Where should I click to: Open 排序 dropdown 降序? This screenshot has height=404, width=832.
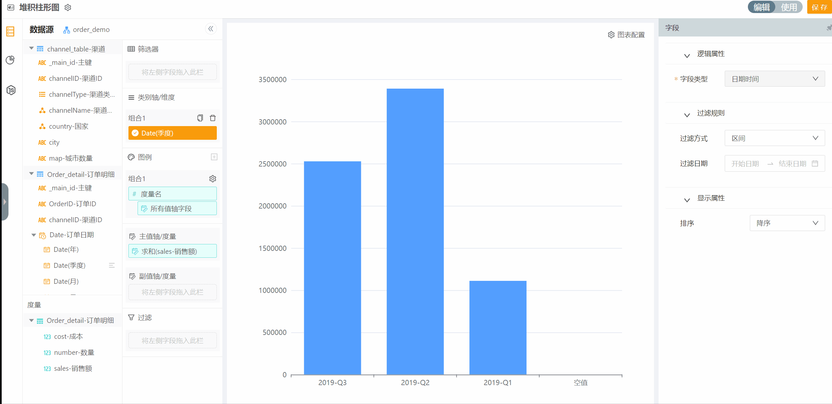pyautogui.click(x=787, y=223)
